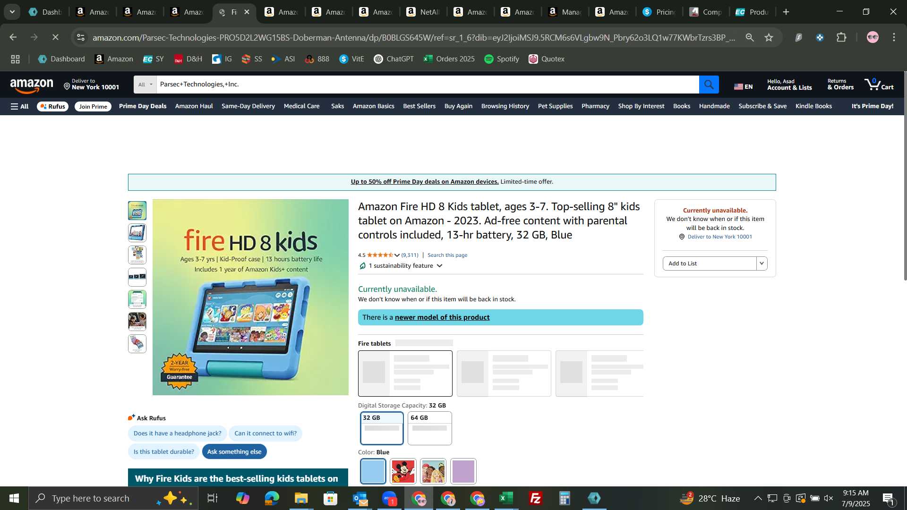The width and height of the screenshot is (907, 510).
Task: Open browser tab search dropdown
Action: pyautogui.click(x=12, y=12)
